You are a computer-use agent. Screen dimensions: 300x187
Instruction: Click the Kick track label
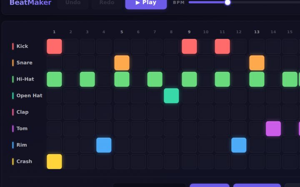point(22,47)
